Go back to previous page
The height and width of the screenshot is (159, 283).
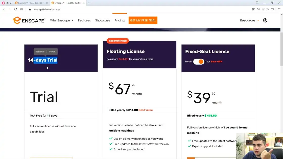click(4, 9)
